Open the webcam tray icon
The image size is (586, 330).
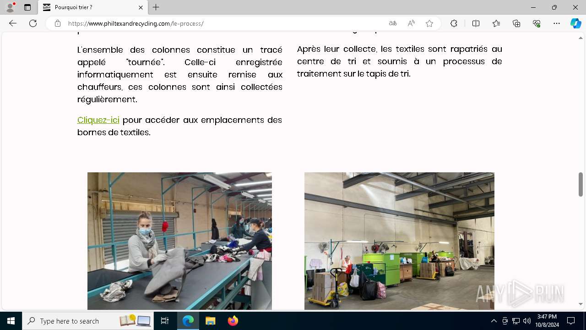[x=505, y=321]
